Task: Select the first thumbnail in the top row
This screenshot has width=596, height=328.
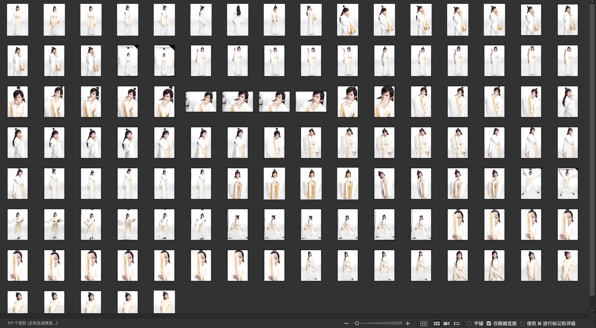Action: (x=18, y=20)
